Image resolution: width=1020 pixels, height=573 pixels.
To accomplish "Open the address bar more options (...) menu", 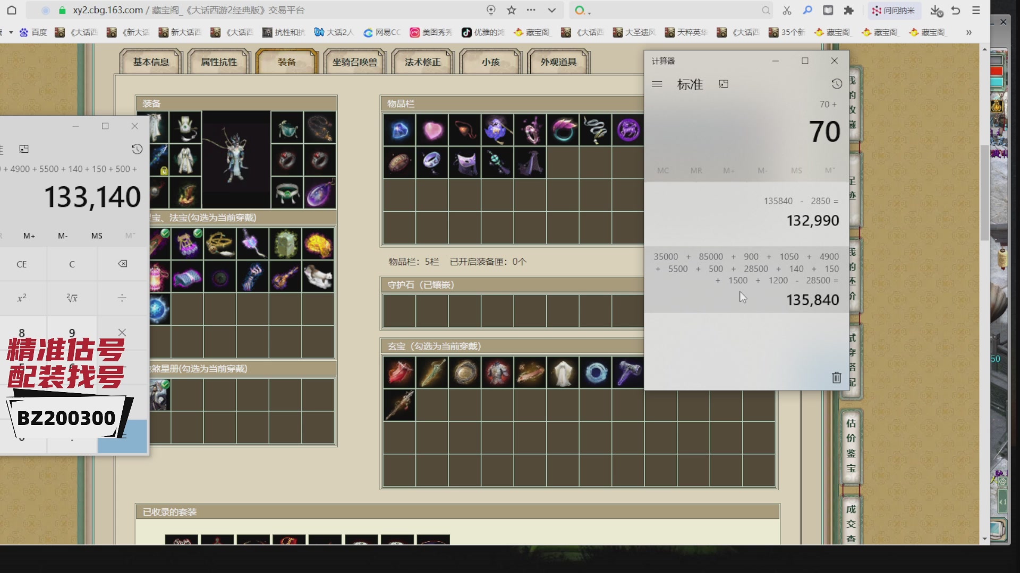I will (531, 10).
